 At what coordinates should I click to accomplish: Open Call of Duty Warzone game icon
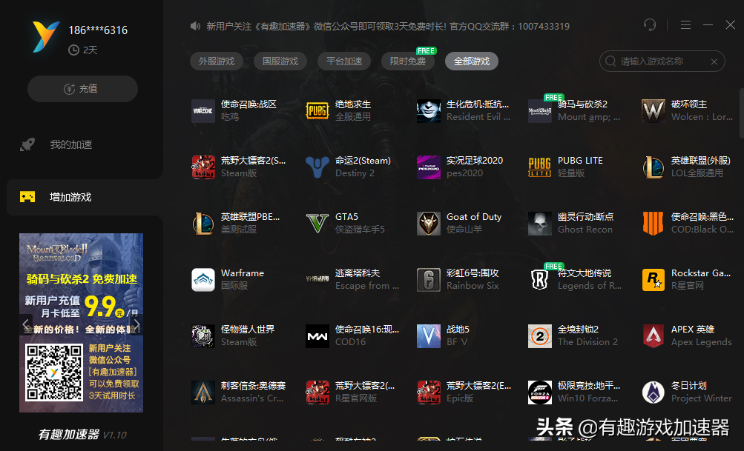pos(203,111)
